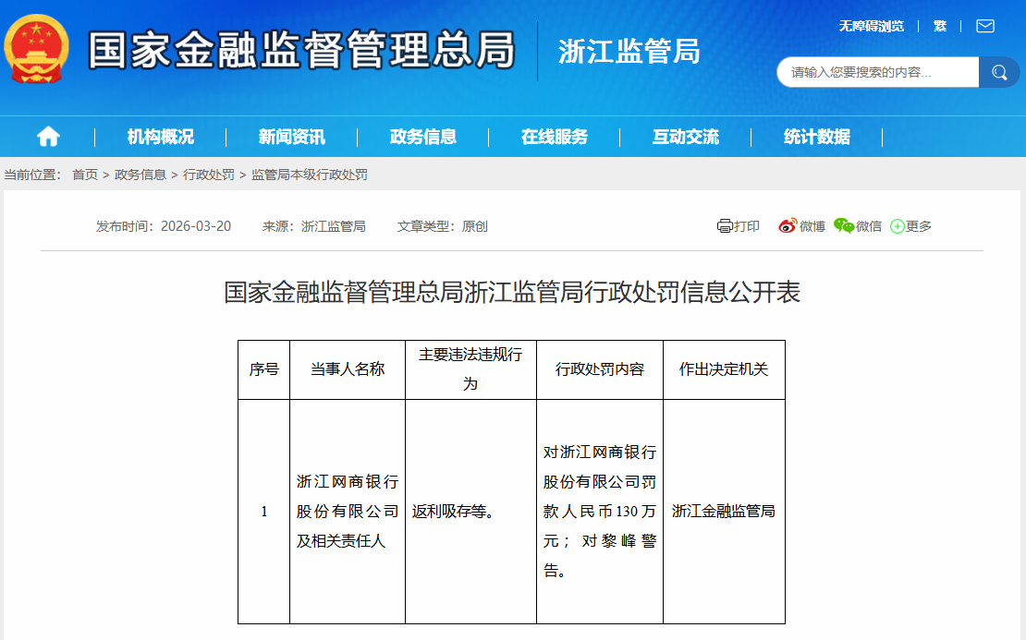Share via the WeChat icon
The width and height of the screenshot is (1026, 640).
pos(844,226)
